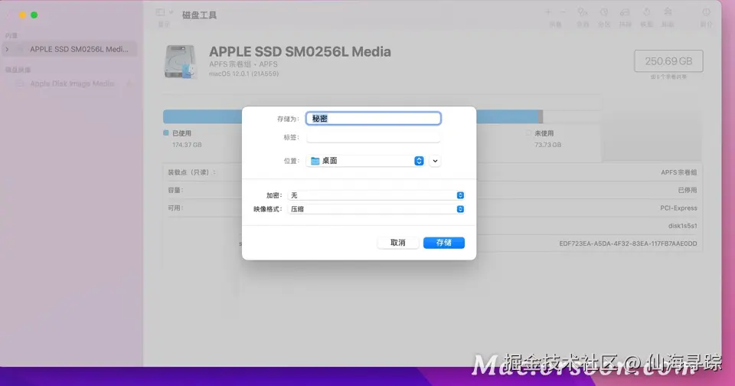Click the 250.69 GB capacity box
Screen dimensions: 735x386
pyautogui.click(x=668, y=61)
